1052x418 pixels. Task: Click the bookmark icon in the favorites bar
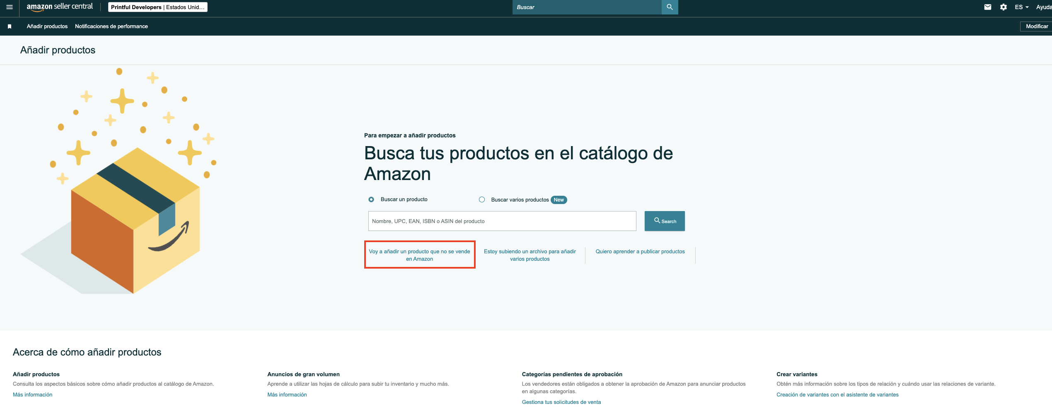click(10, 26)
